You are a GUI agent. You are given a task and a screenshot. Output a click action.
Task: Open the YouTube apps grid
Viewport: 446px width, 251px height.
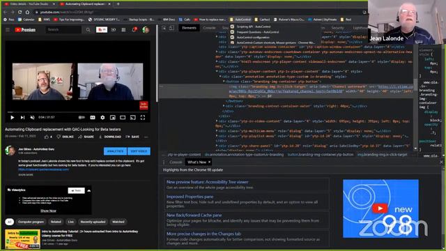123,29
